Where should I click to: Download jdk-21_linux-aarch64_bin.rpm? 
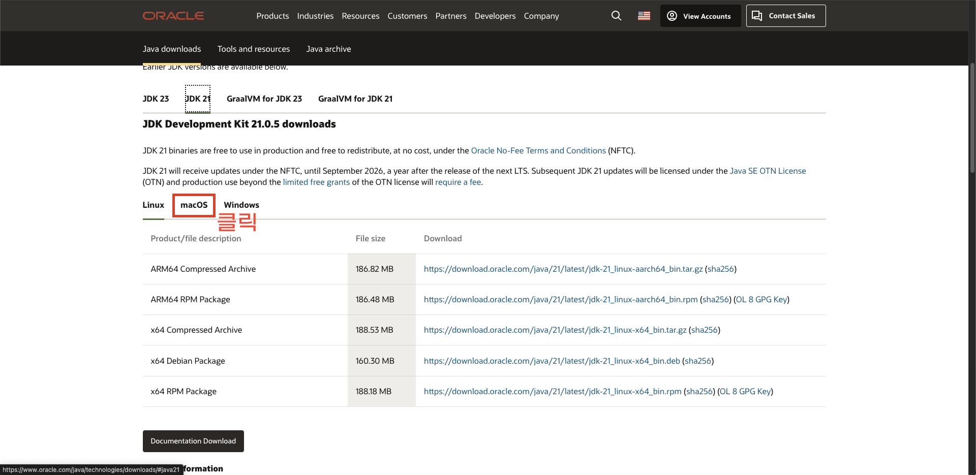[x=561, y=299]
